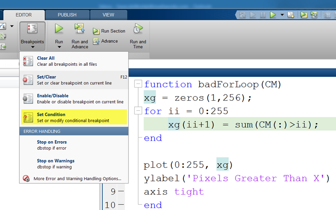Open dropdown arrow next to quick access play
The width and height of the screenshot is (336, 210).
(x=282, y=15)
